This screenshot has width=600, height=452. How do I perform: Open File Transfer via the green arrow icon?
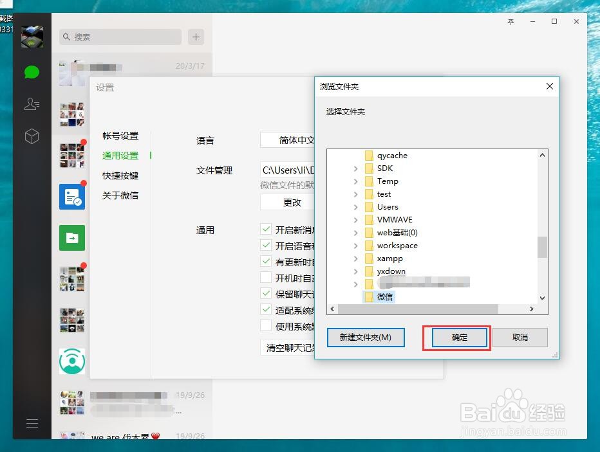(71, 238)
